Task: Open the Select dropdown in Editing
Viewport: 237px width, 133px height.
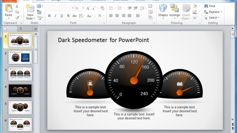Action: pyautogui.click(x=212, y=18)
